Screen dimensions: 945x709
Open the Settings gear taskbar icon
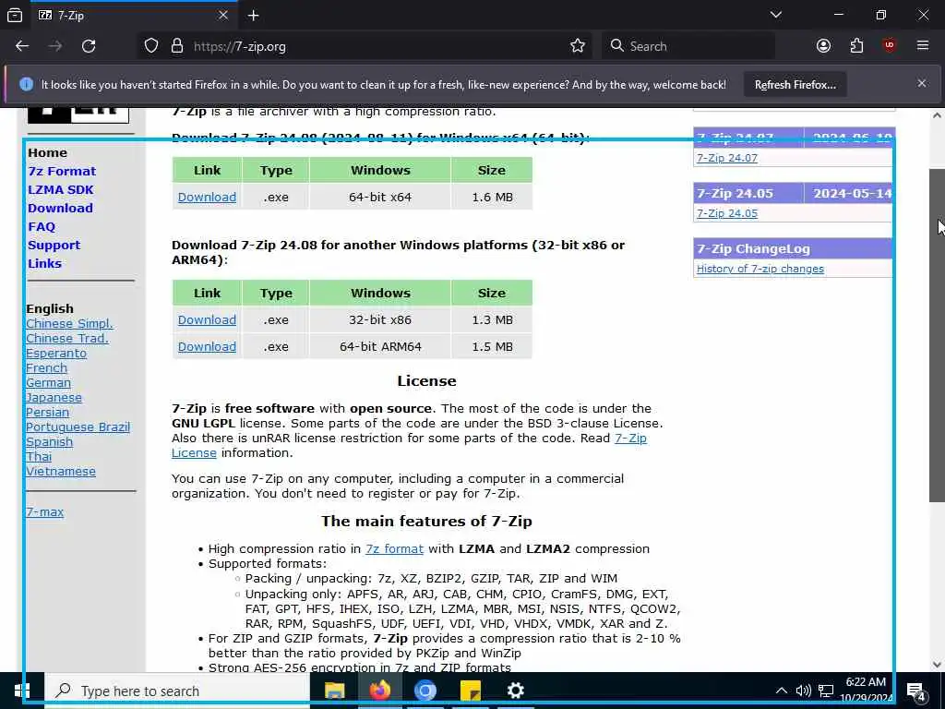tap(515, 691)
